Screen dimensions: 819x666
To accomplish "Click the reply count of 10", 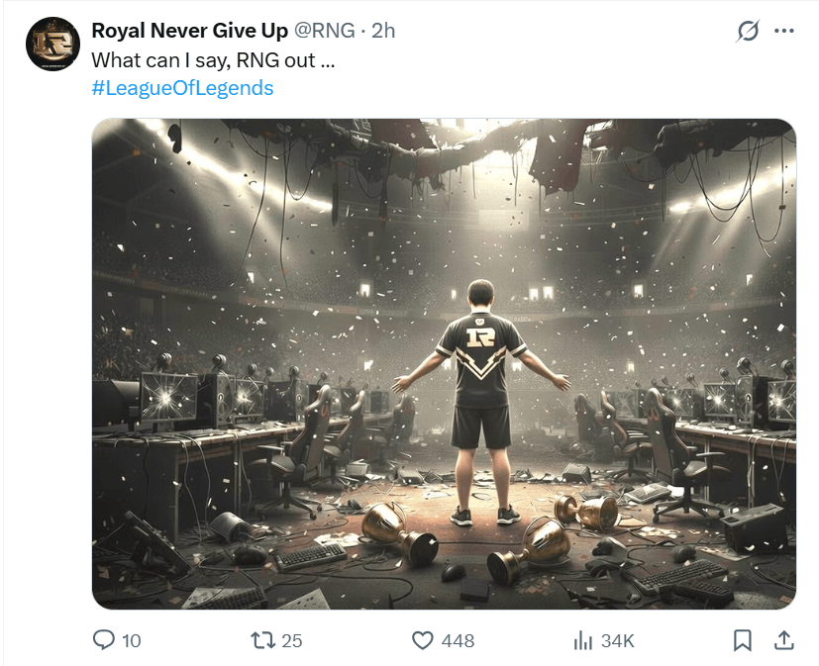I will (x=131, y=641).
